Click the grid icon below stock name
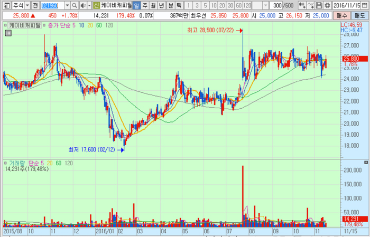Screen dimensions: 370x237 tap(8, 33)
